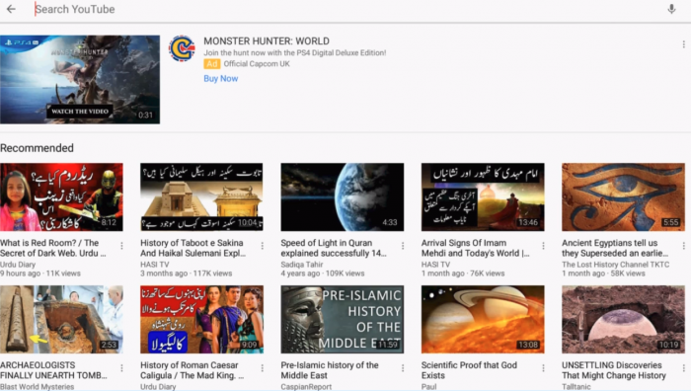Play the Pre-Islamic History thumbnail
The image size is (691, 391).
click(343, 319)
